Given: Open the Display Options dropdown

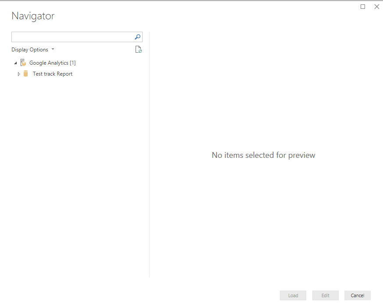Looking at the screenshot, I should (33, 50).
